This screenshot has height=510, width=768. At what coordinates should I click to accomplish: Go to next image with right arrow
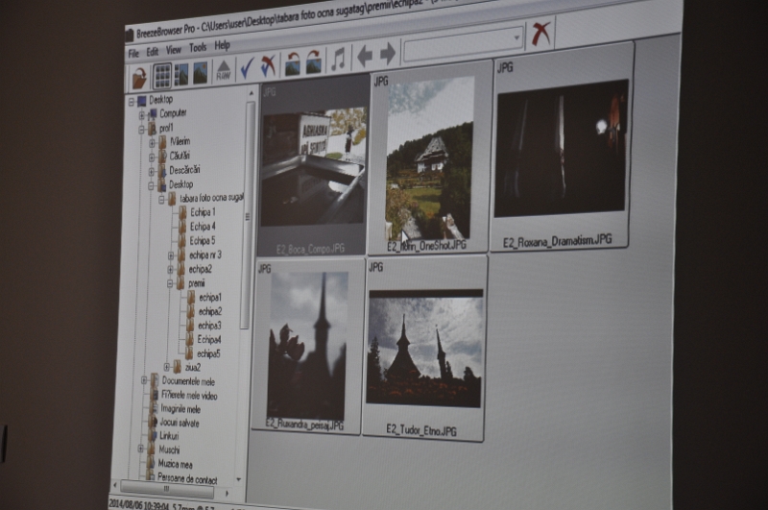coord(388,54)
